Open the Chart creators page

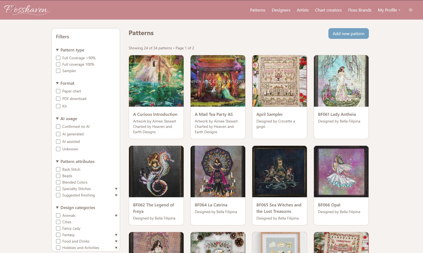328,10
